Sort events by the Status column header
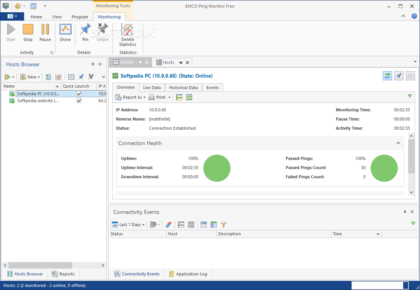 [138, 234]
